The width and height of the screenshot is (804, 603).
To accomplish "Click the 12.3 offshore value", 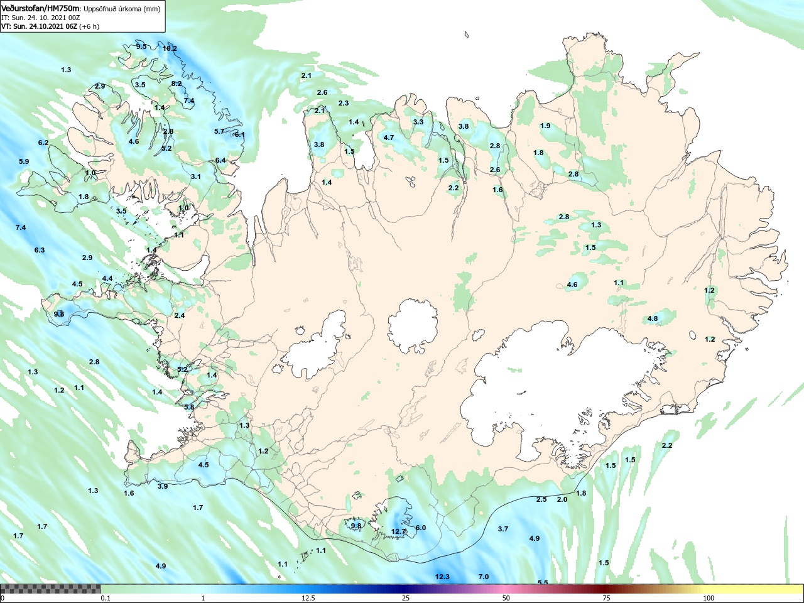I will tap(442, 577).
